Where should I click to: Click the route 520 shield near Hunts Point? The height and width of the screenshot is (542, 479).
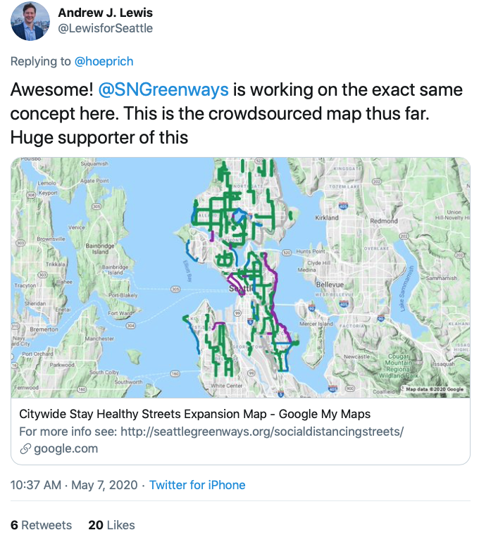287,252
